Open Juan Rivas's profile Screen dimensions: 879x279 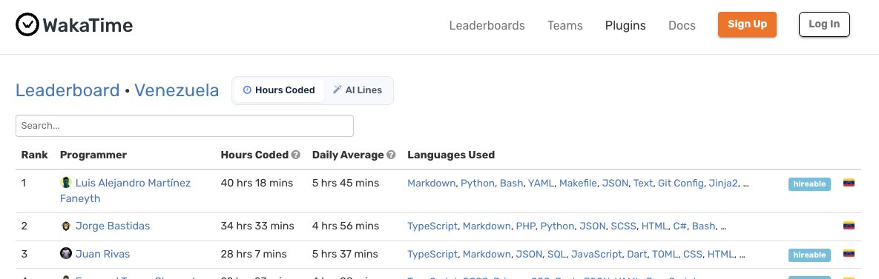102,254
